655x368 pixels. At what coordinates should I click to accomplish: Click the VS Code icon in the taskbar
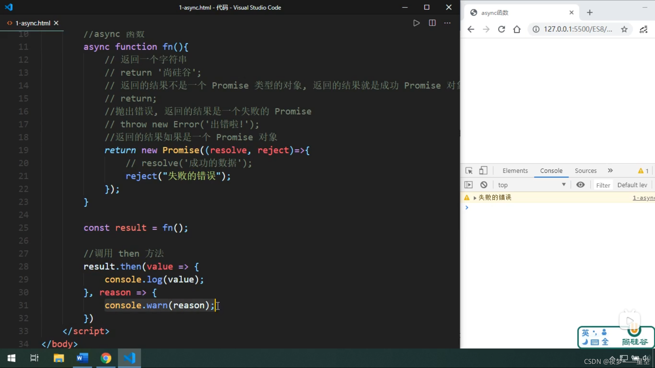pyautogui.click(x=130, y=358)
